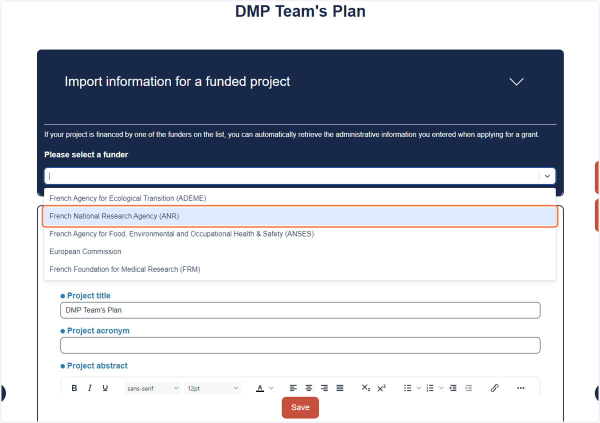Select French Foundation for Medical Research (FRM)

click(x=300, y=269)
